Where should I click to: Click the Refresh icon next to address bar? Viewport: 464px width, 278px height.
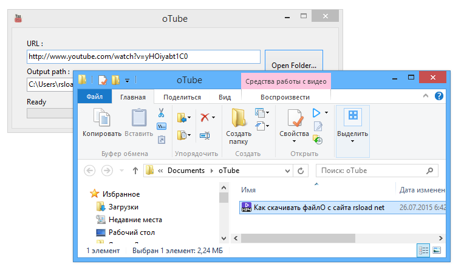click(301, 171)
